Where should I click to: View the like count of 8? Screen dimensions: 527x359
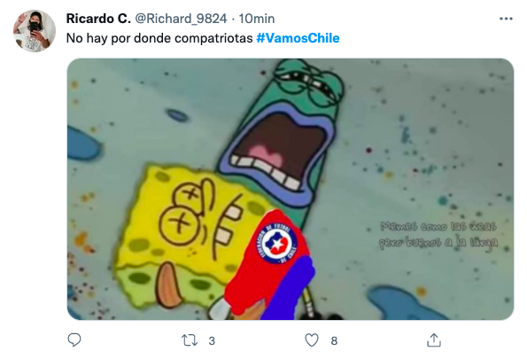[x=334, y=341]
